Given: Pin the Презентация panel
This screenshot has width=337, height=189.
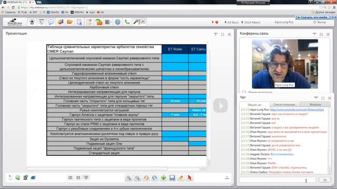Looking at the screenshot, I should click(x=215, y=34).
